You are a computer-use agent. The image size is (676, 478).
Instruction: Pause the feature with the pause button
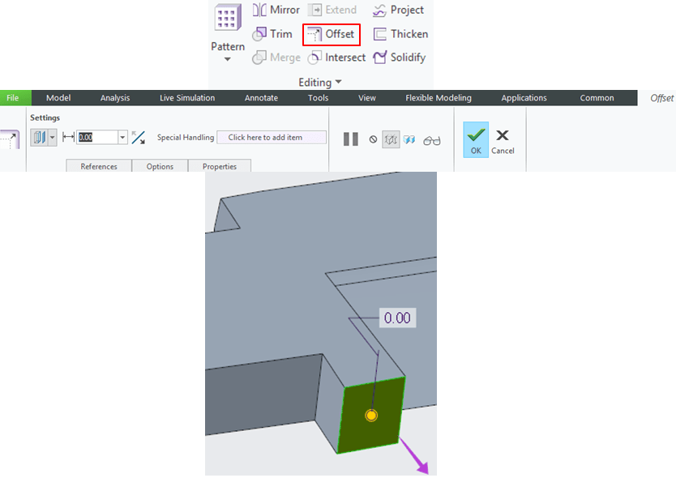[350, 139]
